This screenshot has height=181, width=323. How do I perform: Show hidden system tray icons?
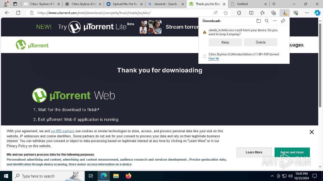pyautogui.click(x=272, y=176)
